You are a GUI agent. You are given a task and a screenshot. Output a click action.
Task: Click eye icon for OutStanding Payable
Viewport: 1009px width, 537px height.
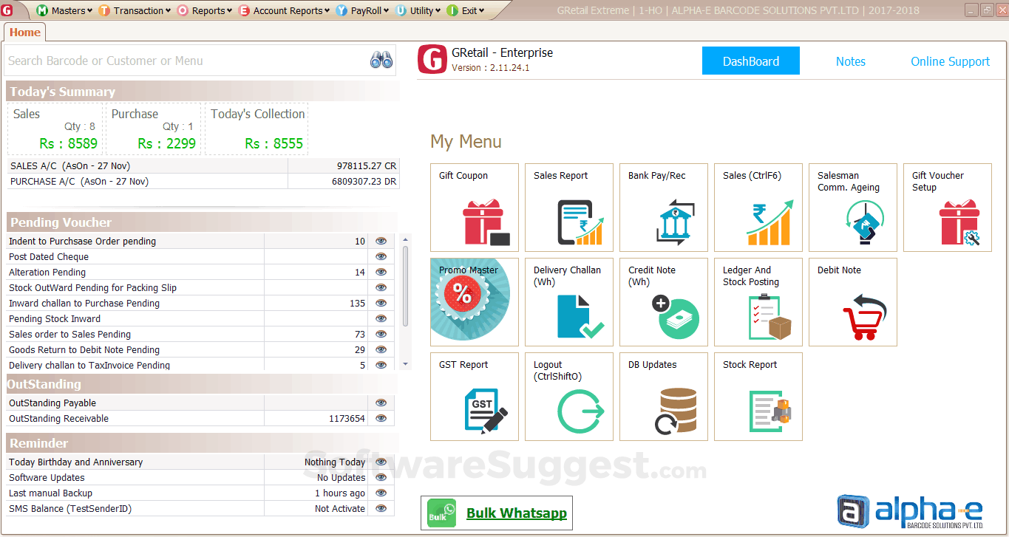click(381, 403)
